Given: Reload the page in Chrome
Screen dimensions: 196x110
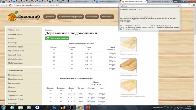Looking at the screenshot, I should click(10, 5).
